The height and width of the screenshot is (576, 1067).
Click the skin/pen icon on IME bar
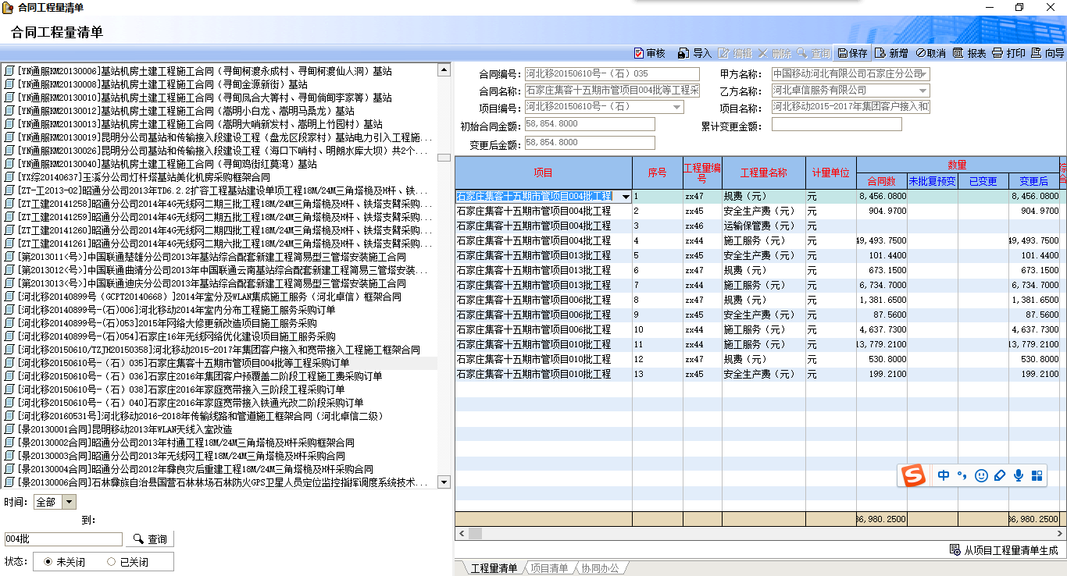(x=1000, y=475)
